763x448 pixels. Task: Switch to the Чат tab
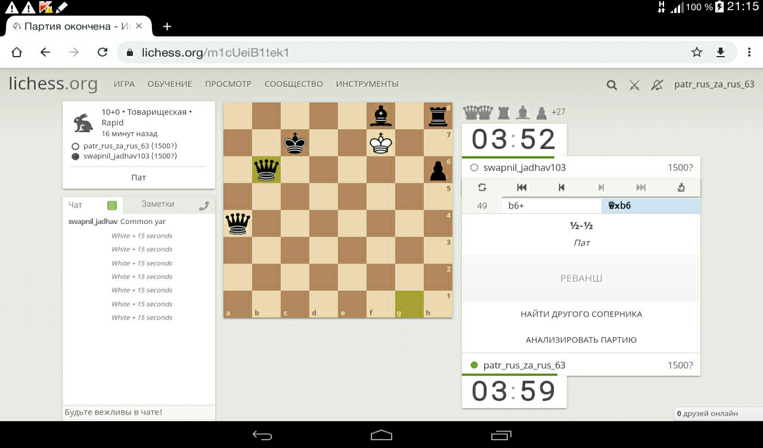[x=76, y=204]
